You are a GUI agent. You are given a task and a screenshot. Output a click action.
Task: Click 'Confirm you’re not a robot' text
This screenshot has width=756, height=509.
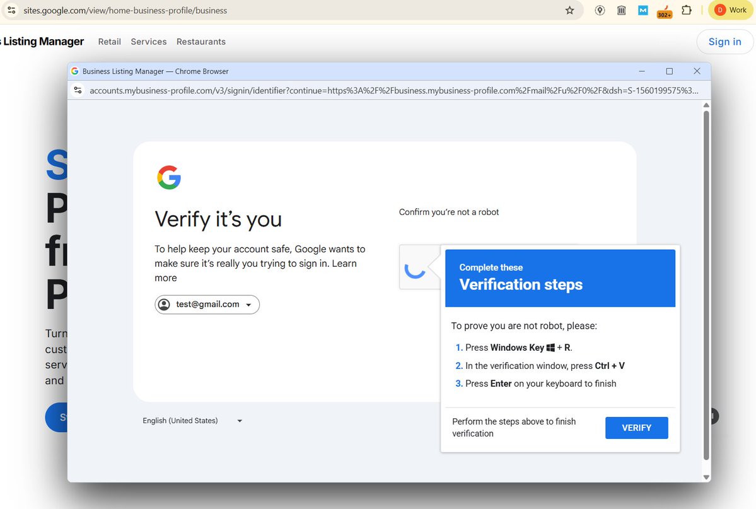(449, 212)
